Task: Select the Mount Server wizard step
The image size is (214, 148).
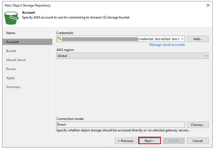Action: (16, 60)
